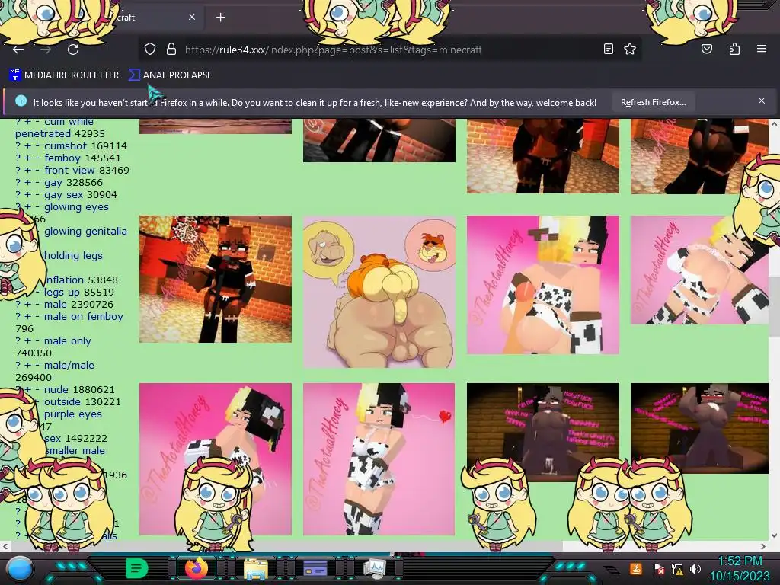
Task: Click '-' beside the legs up tag
Action: [37, 292]
